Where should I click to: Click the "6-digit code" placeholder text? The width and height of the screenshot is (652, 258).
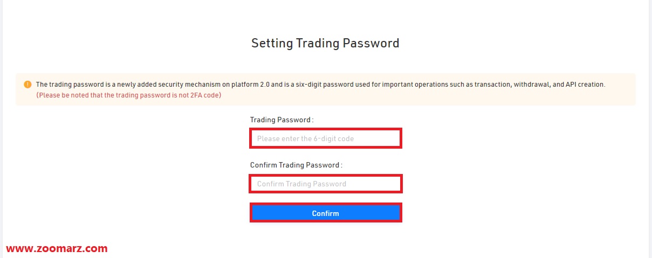click(334, 138)
